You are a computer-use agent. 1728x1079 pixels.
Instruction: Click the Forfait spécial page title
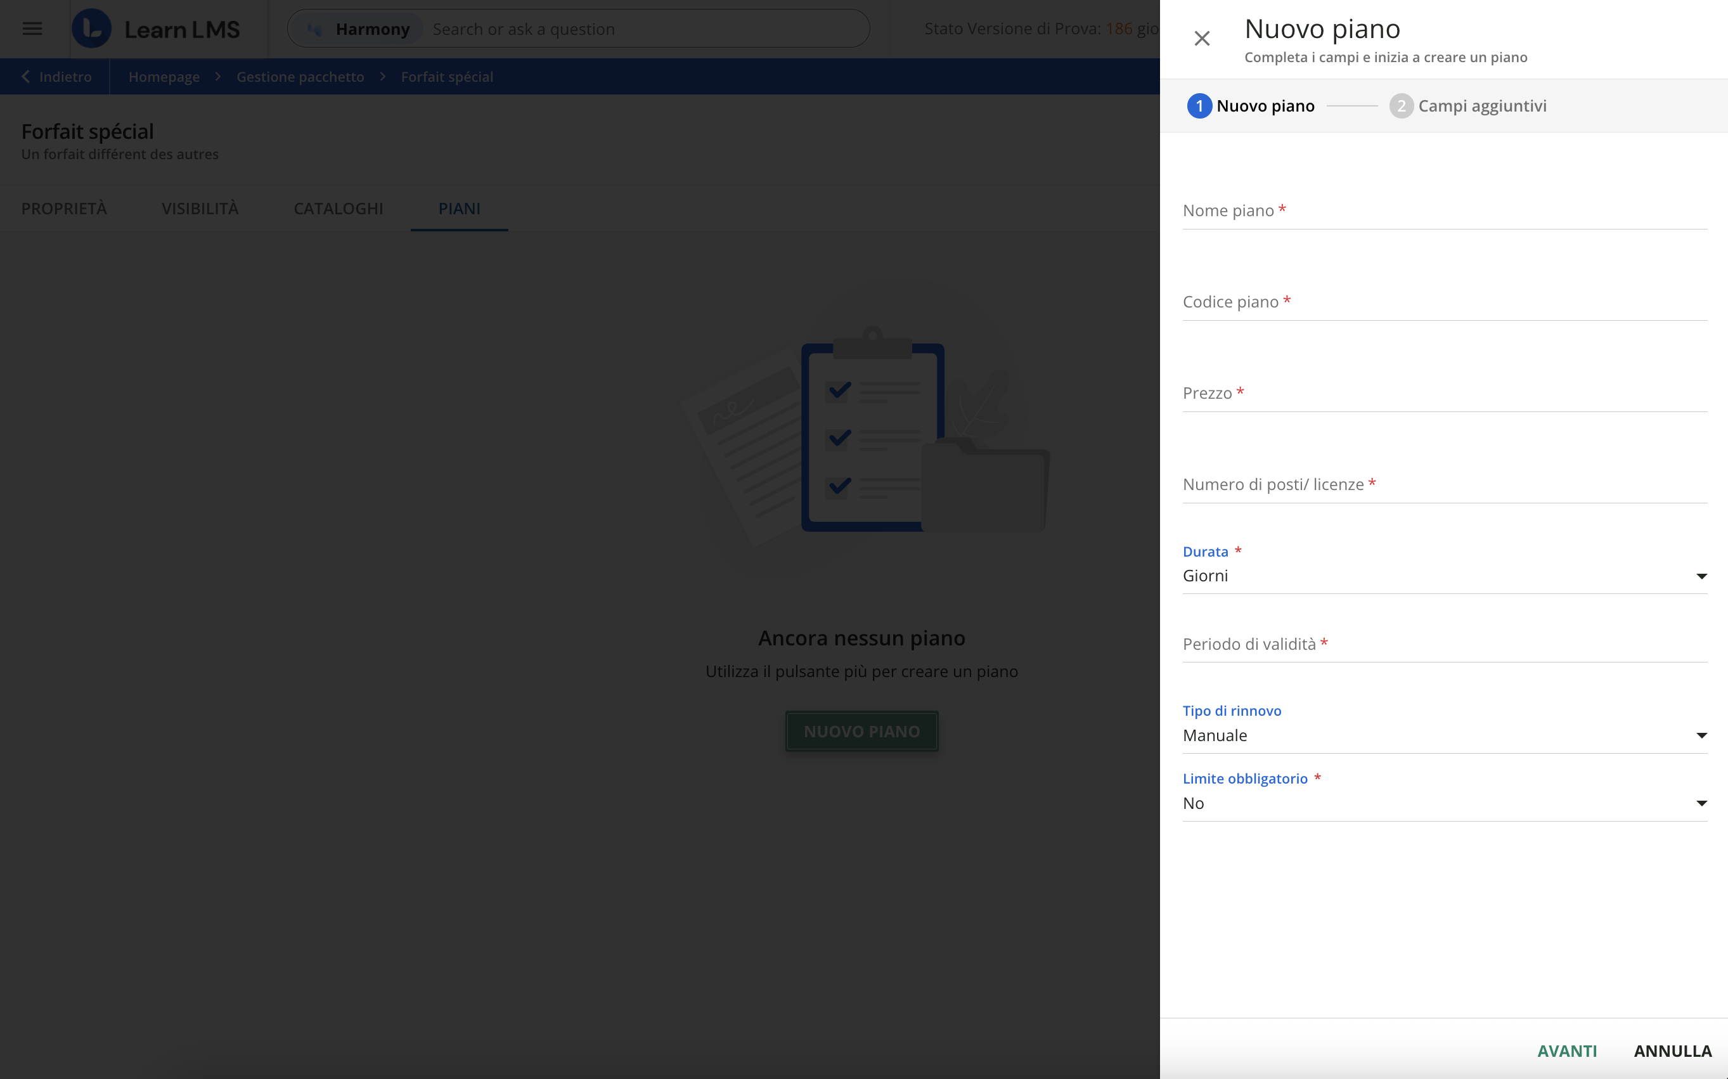tap(87, 131)
